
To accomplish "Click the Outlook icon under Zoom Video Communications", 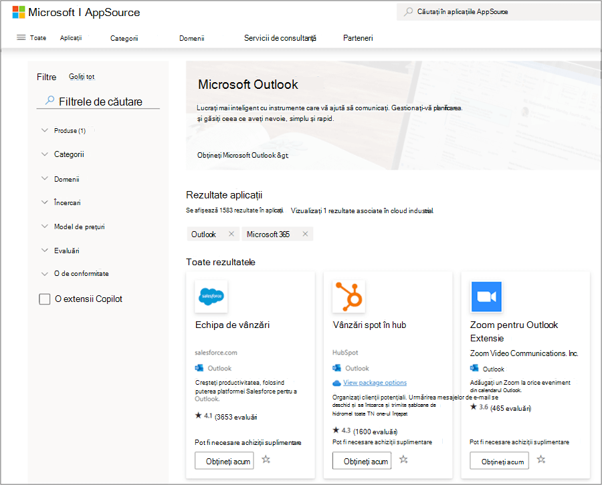I will point(474,369).
